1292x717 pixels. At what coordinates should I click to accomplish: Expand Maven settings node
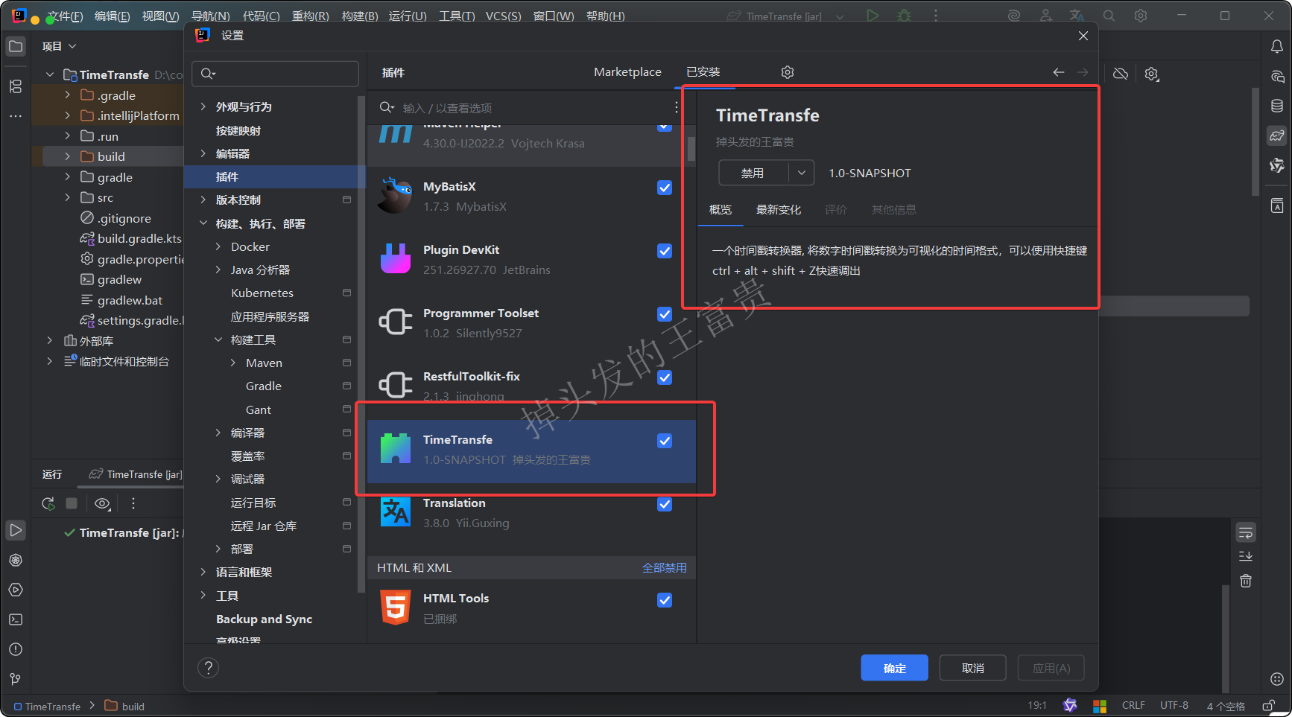[233, 363]
